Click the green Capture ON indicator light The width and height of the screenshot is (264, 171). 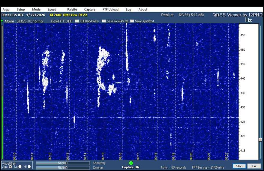point(131,163)
